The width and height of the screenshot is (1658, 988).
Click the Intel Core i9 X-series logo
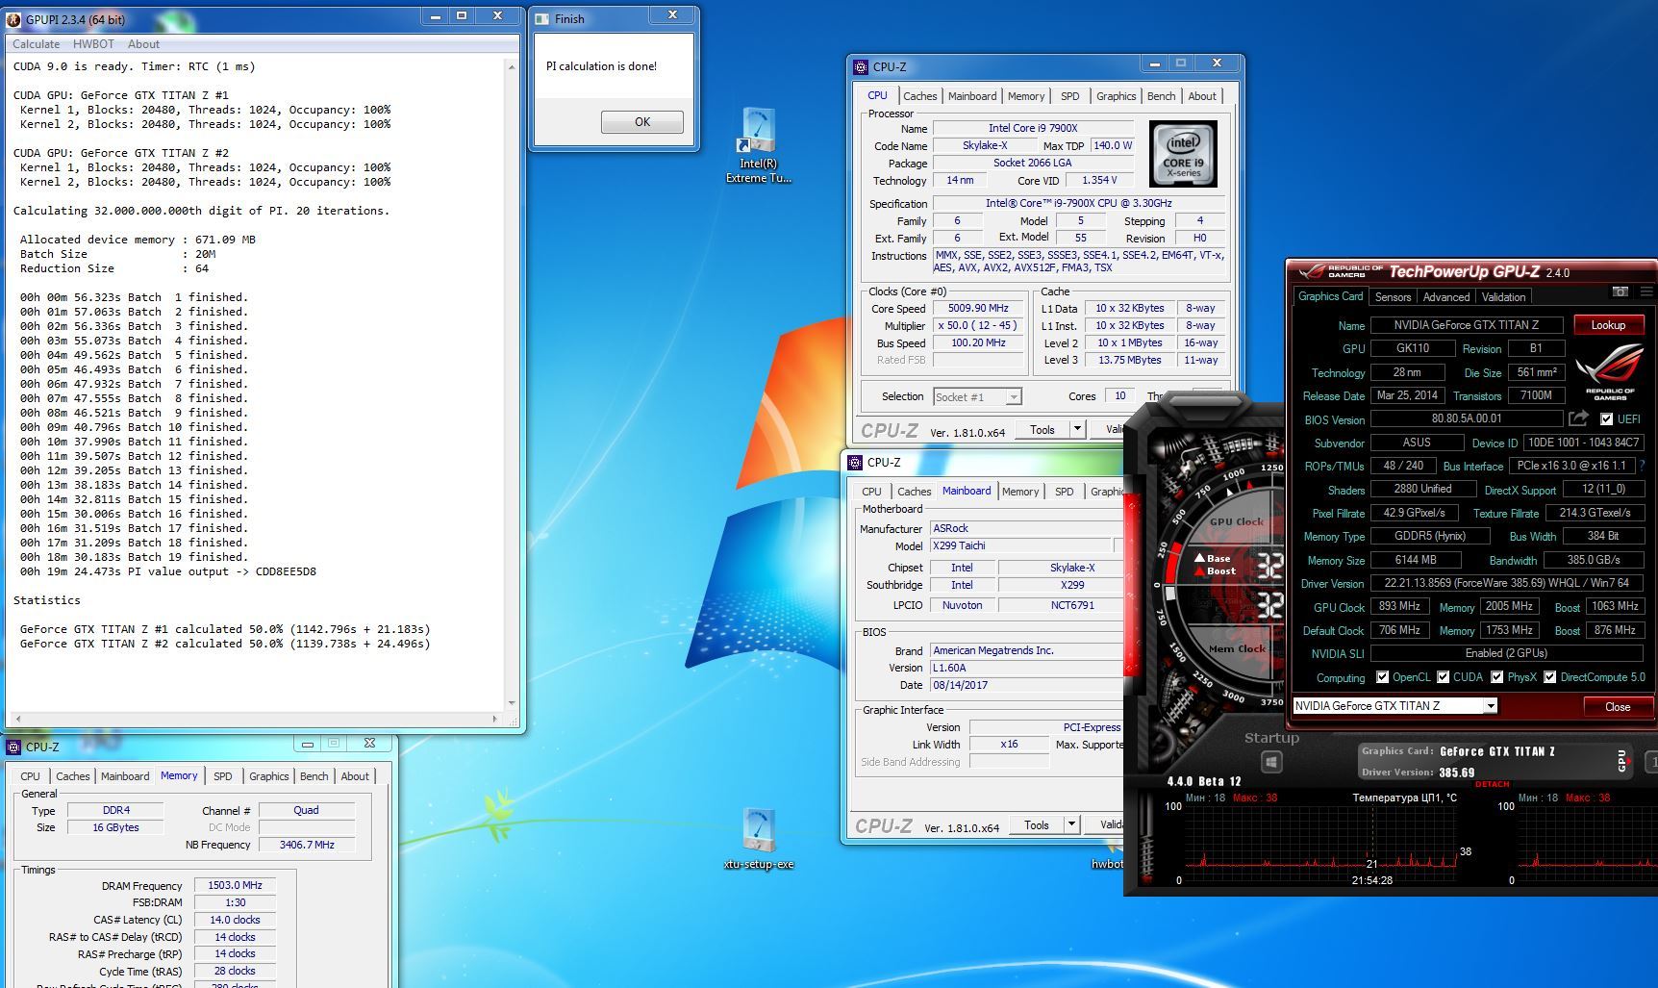pyautogui.click(x=1183, y=154)
